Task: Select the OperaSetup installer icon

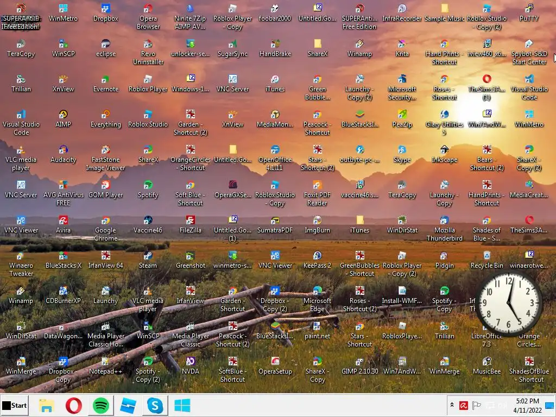Action: [275, 365]
